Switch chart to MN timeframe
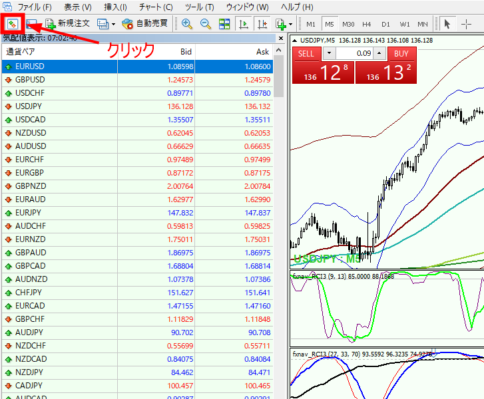484x399 pixels. click(x=423, y=24)
